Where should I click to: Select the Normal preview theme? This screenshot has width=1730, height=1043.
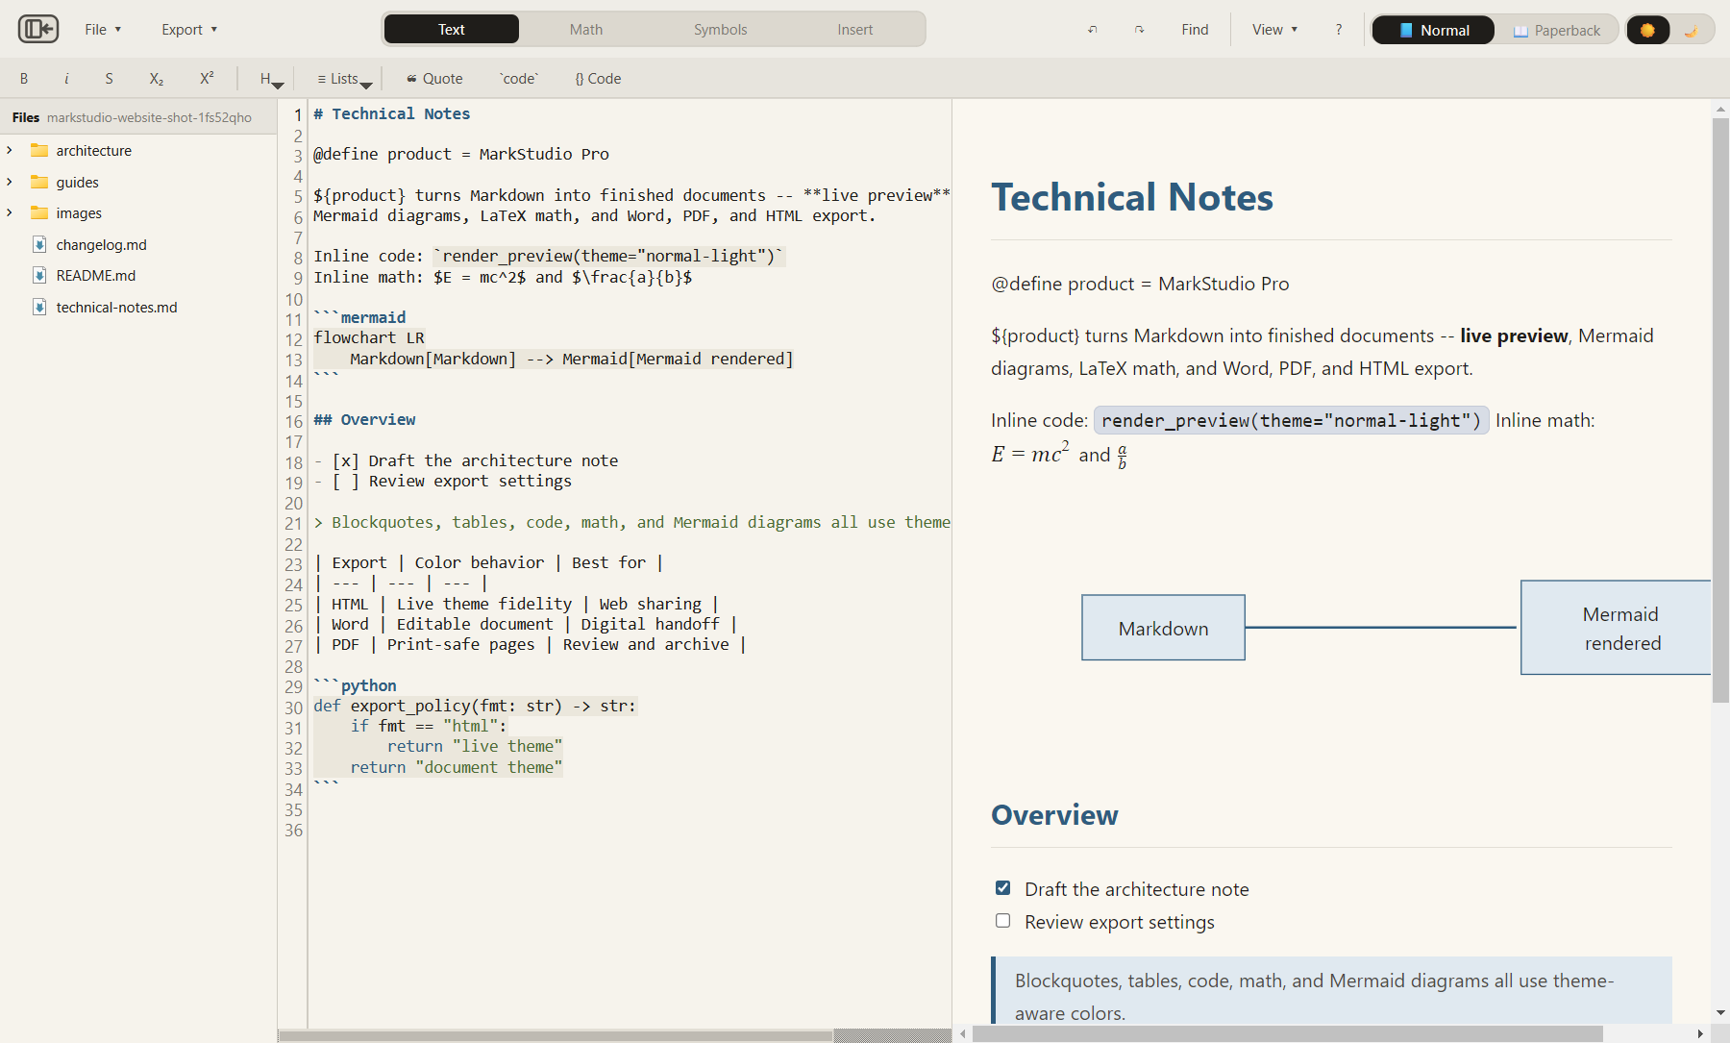coord(1433,30)
